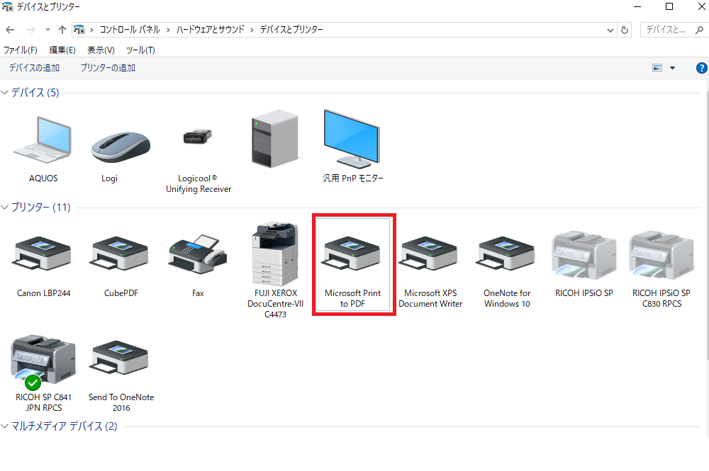Open the address bar history dropdown
The width and height of the screenshot is (709, 471).
point(610,30)
